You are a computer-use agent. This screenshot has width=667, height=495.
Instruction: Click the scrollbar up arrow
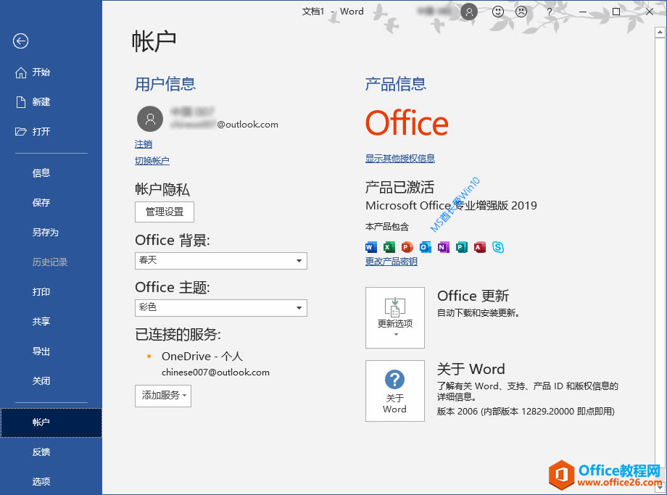click(x=660, y=33)
